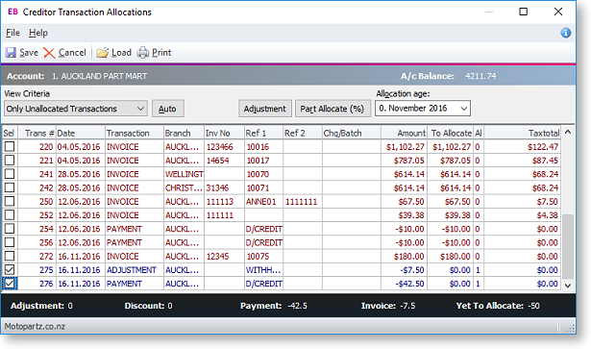
Task: Click the Payment -42.5 summary value
Action: 297,306
